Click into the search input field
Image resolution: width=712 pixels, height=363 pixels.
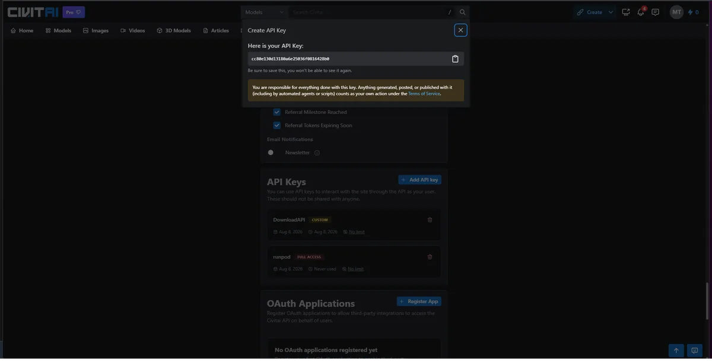(368, 12)
